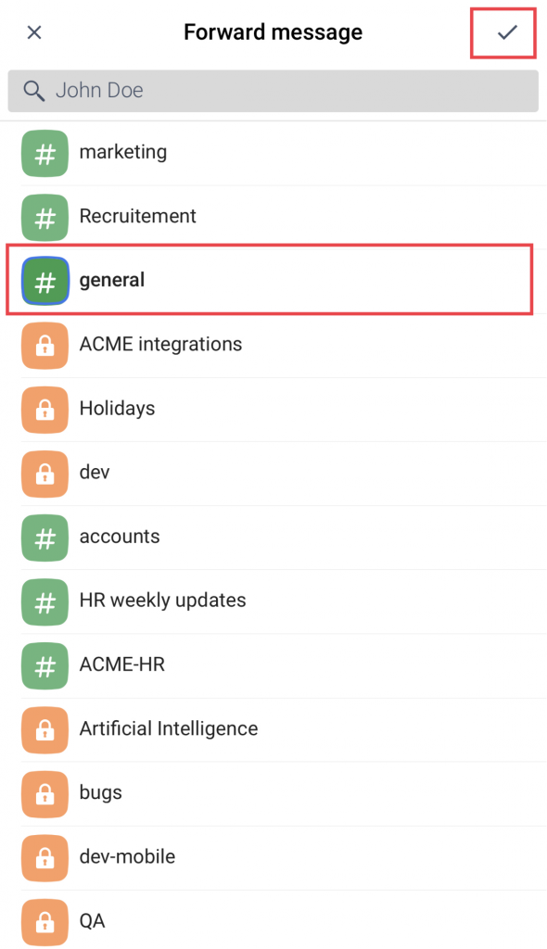Click the lock icon on Artificial Intelligence
Screen dimensions: 547x949
click(44, 729)
